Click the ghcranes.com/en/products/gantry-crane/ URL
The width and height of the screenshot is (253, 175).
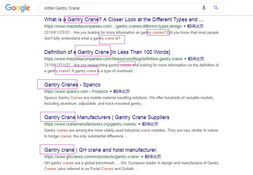click(x=92, y=157)
